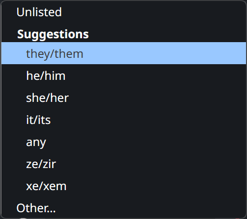Click the he/him list entry
Image resolution: width=247 pixels, height=219 pixels.
point(124,75)
